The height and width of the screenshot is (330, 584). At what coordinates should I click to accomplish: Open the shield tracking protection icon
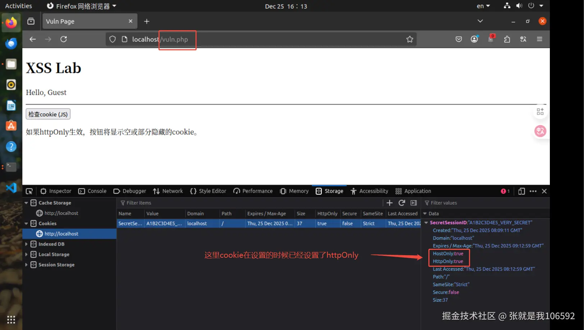112,39
